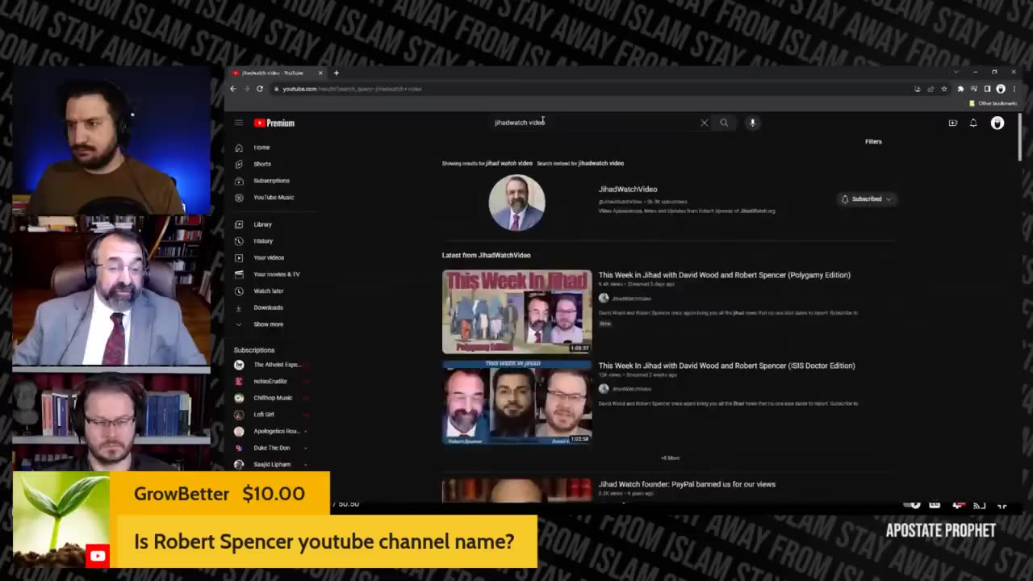Start voice search with the microphone
1033x581 pixels.
point(752,123)
